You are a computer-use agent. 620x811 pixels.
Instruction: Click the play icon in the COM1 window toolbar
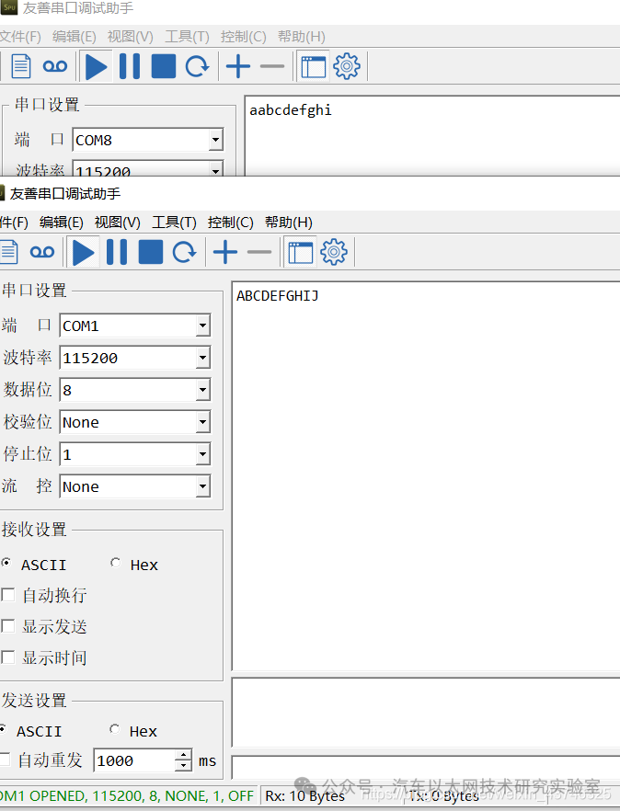pyautogui.click(x=84, y=252)
